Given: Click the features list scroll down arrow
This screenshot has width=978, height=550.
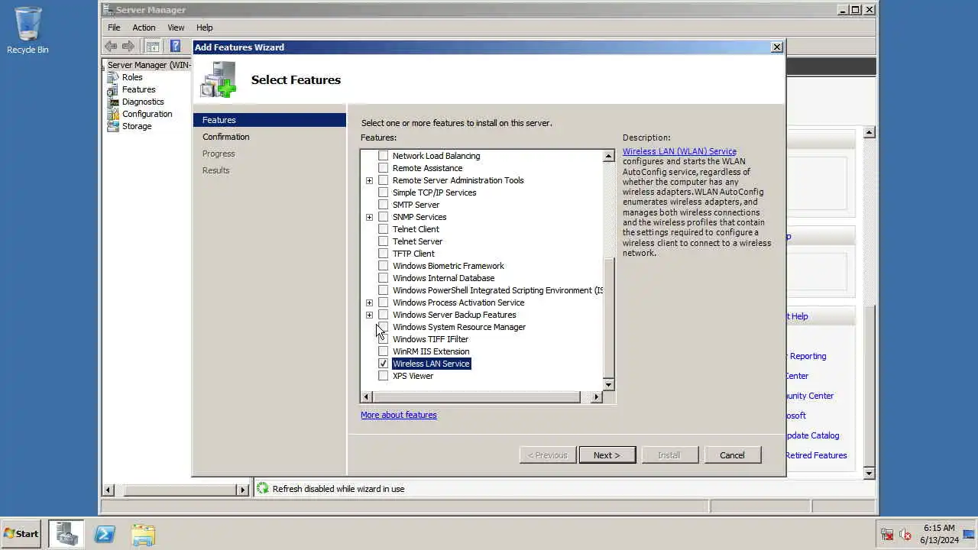Looking at the screenshot, I should 609,385.
